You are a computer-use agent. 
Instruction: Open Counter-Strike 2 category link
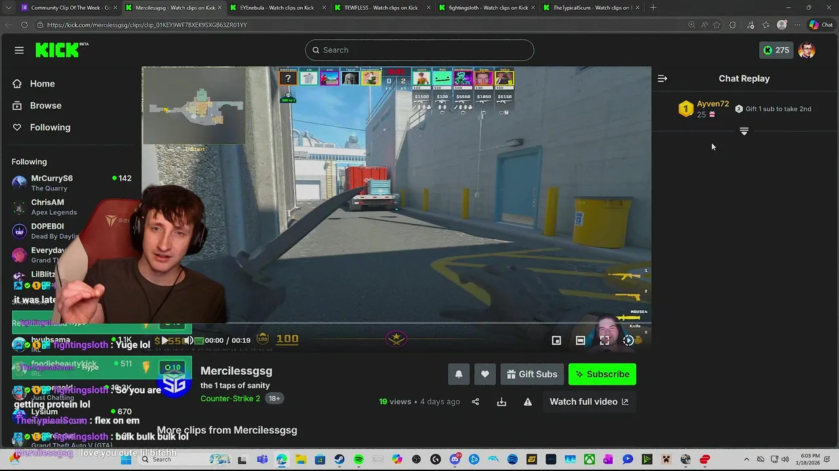pos(230,398)
